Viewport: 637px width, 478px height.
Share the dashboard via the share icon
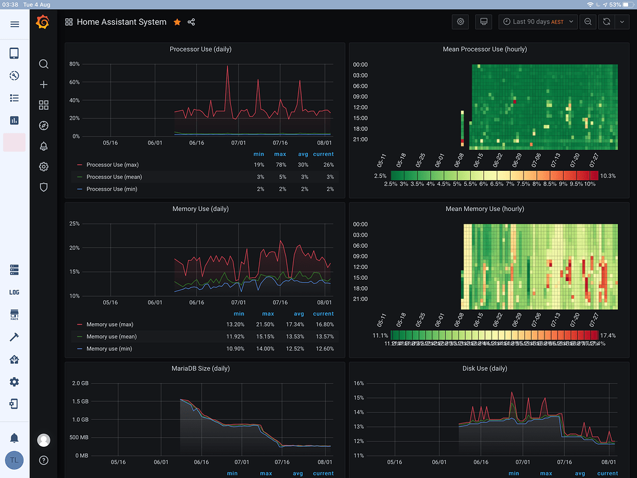click(x=191, y=22)
